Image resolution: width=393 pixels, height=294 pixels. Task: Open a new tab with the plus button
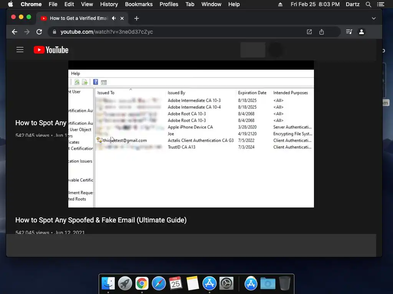tap(136, 18)
